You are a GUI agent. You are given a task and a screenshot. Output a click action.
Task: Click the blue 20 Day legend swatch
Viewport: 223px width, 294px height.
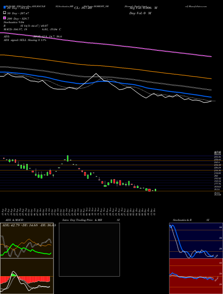[x=4, y=8]
